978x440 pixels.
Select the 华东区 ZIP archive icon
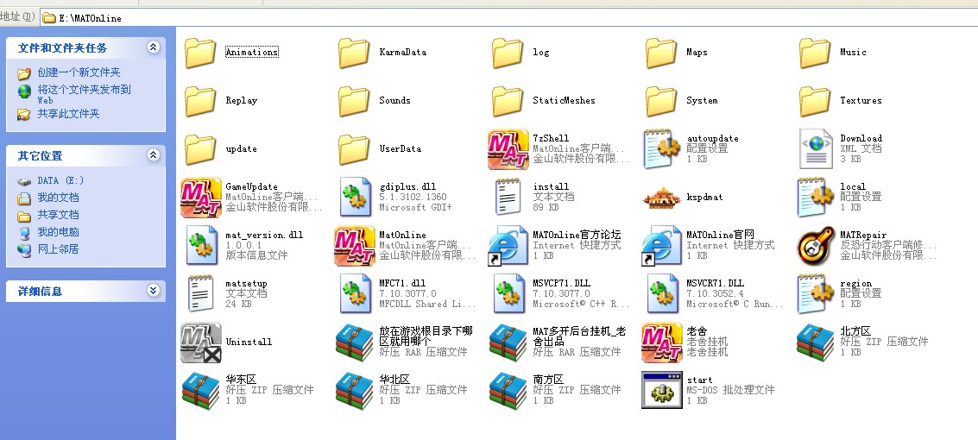pos(201,390)
